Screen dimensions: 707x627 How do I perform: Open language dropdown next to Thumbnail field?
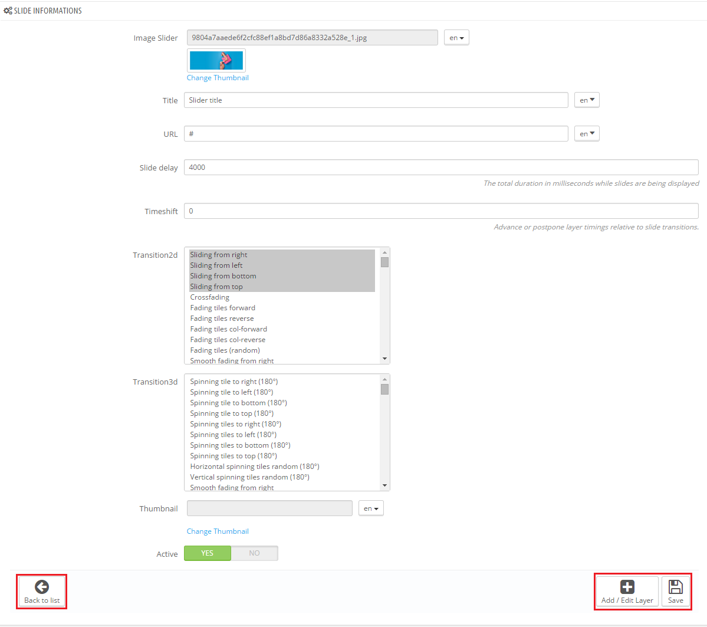pyautogui.click(x=371, y=508)
